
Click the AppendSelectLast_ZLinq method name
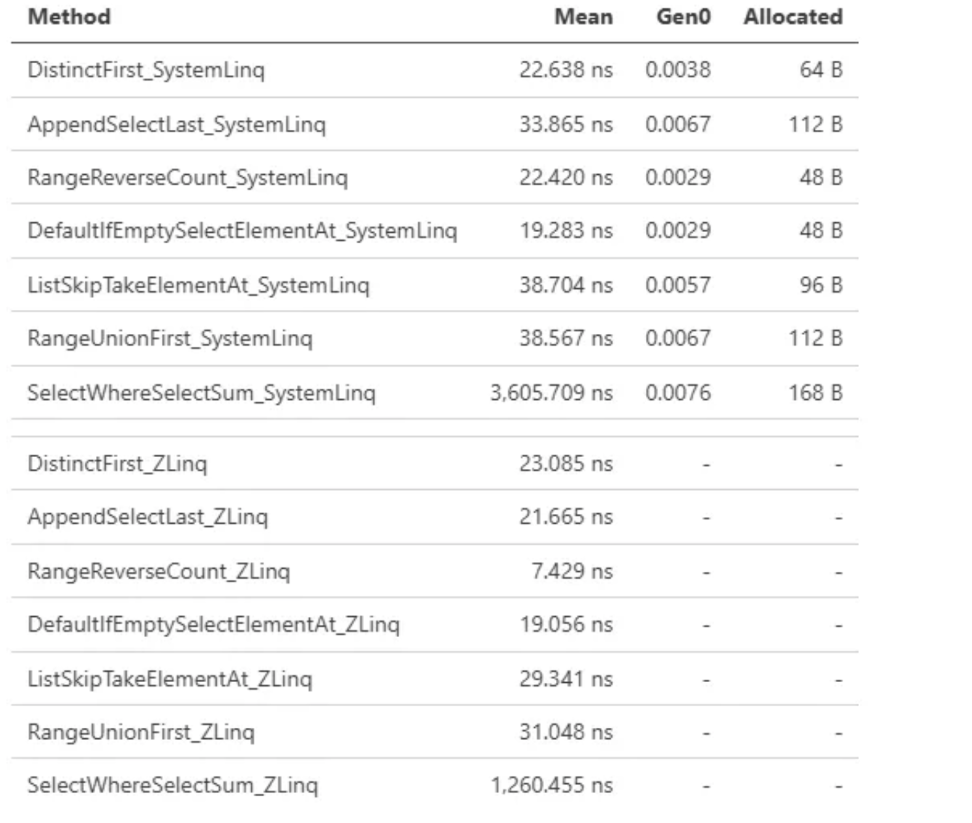(147, 517)
